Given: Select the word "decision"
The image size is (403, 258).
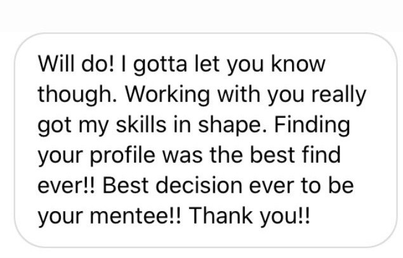Looking at the screenshot, I should coord(199,185).
